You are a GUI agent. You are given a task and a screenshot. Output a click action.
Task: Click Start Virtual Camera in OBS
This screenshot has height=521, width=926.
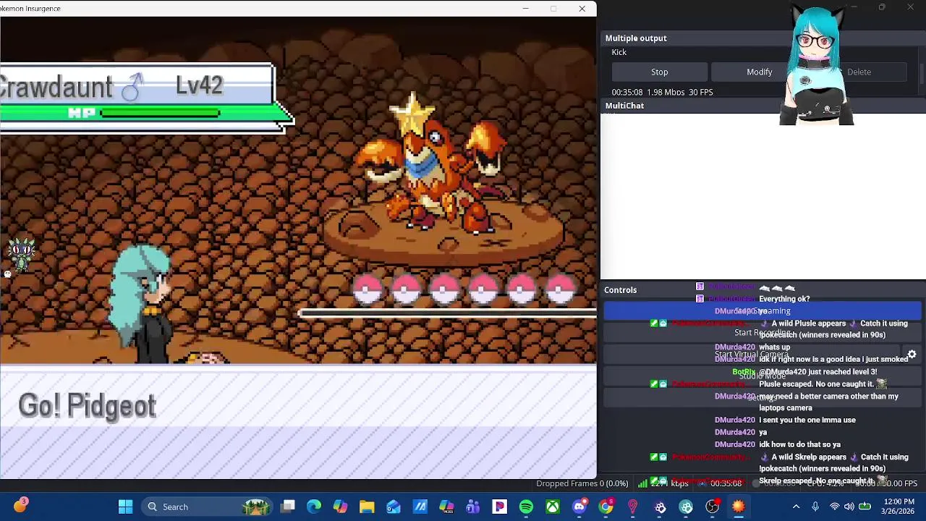752,355
